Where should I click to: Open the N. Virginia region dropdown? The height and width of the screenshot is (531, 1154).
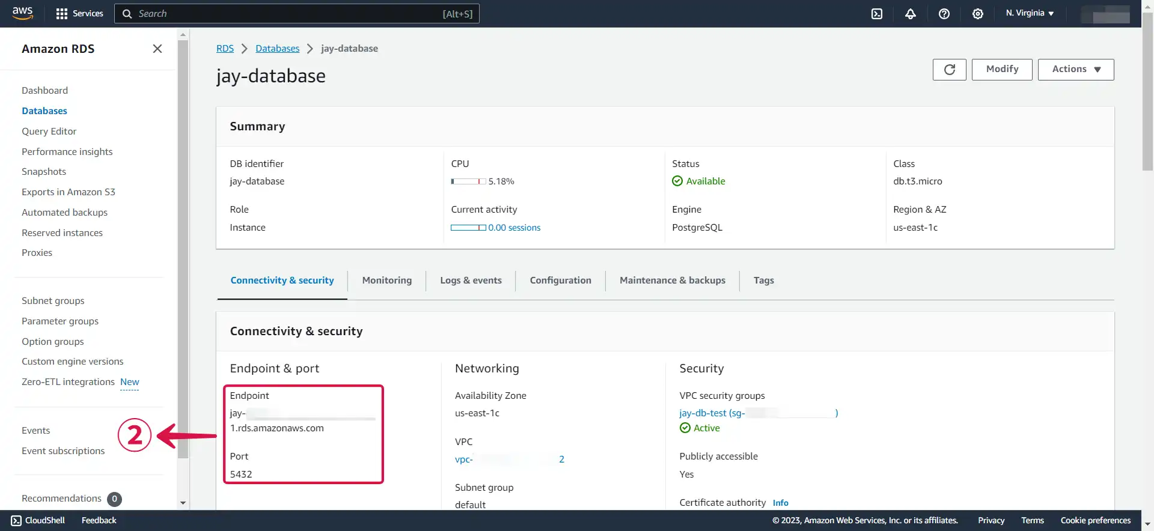click(1030, 13)
